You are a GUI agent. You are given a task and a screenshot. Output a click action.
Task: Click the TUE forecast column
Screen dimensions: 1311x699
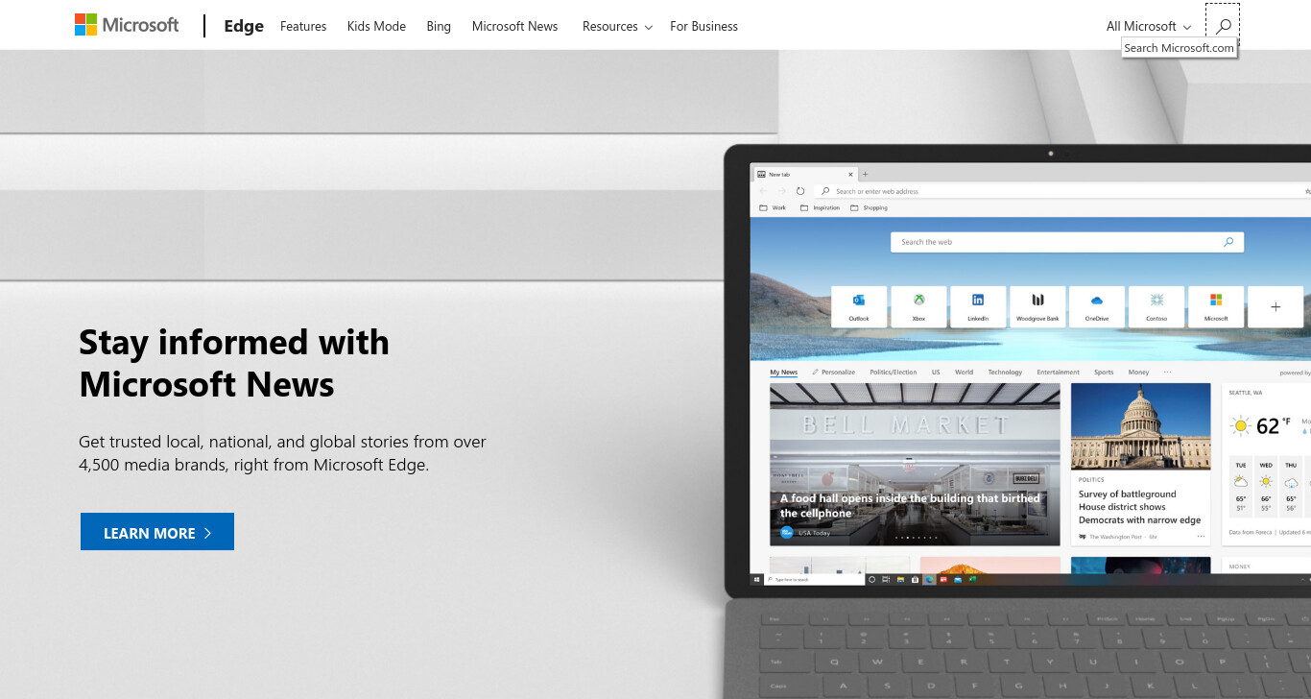(1241, 487)
